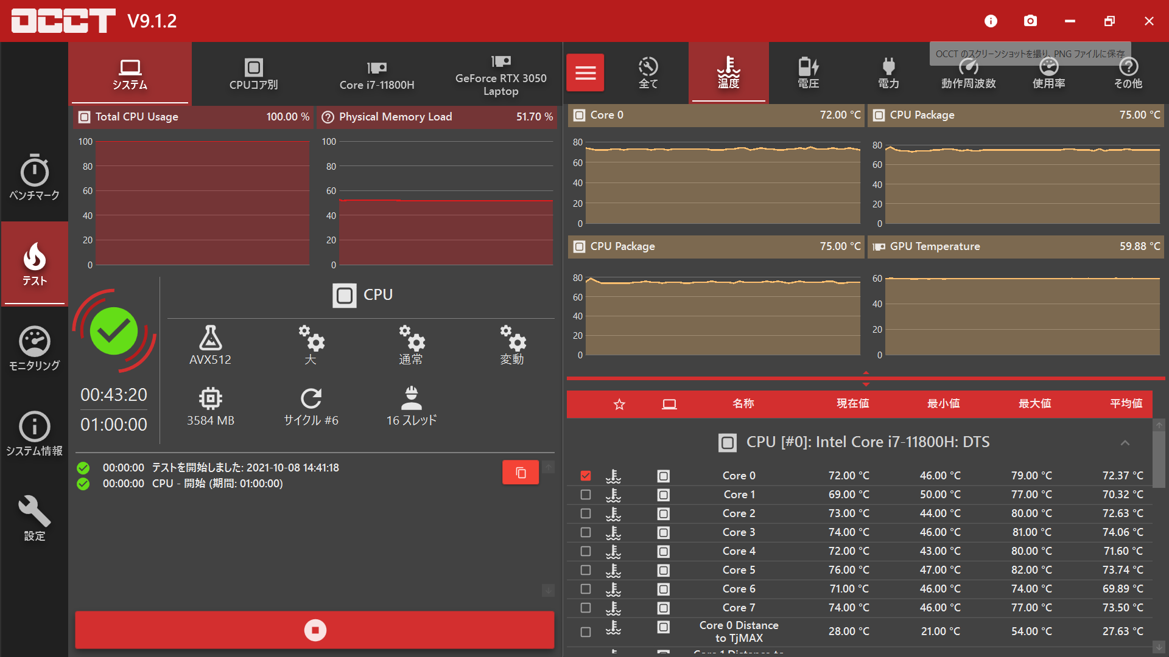The width and height of the screenshot is (1169, 657).
Task: Expand the graph panel with down arrow
Action: 866,384
